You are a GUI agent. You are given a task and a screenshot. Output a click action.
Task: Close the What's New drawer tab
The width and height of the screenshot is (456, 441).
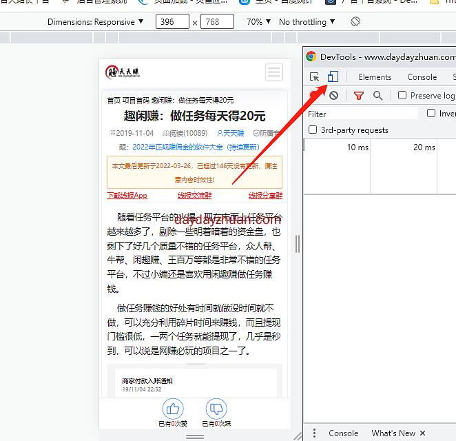[x=422, y=433]
